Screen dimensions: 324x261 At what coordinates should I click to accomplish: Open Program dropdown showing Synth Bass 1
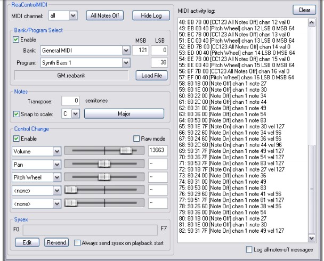point(126,62)
